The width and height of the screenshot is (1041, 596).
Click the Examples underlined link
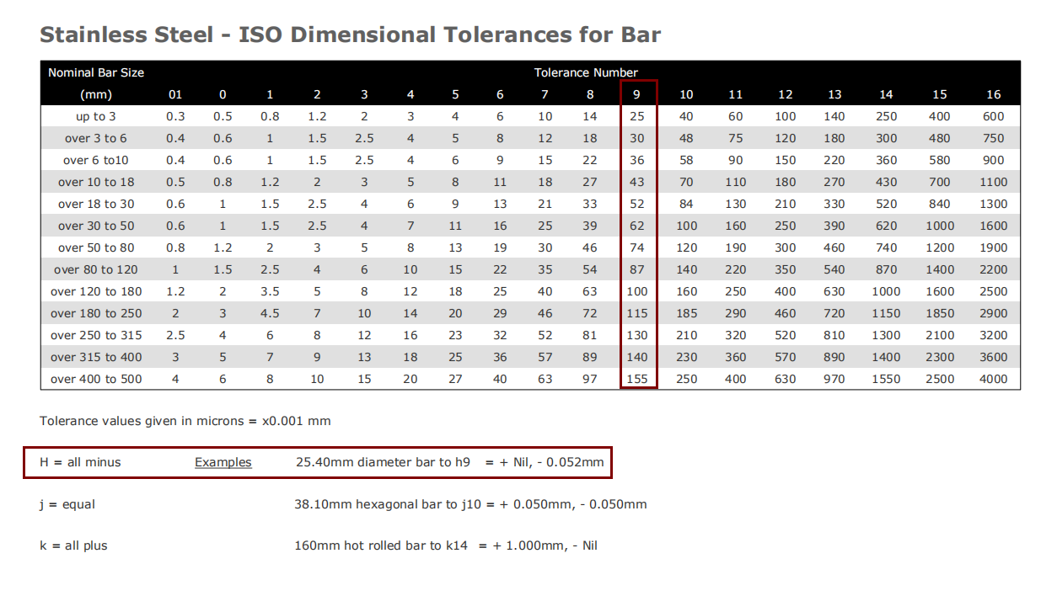tap(223, 461)
